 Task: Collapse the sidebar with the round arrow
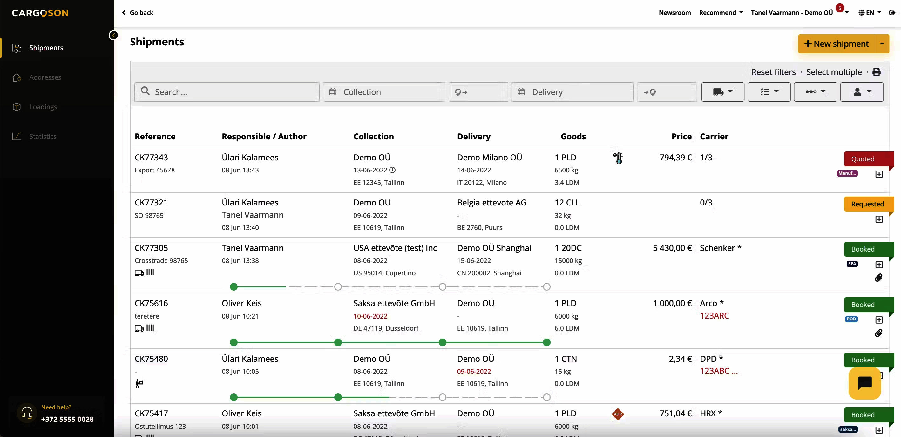(113, 35)
